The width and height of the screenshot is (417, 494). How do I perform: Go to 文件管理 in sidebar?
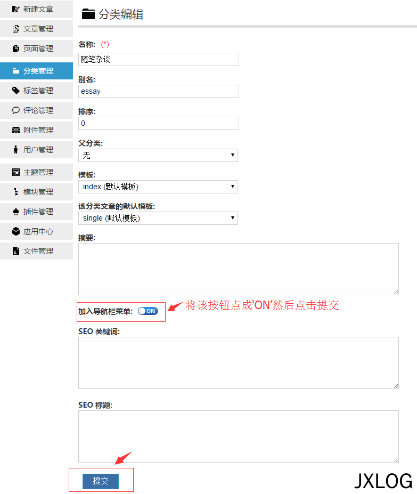click(x=37, y=251)
